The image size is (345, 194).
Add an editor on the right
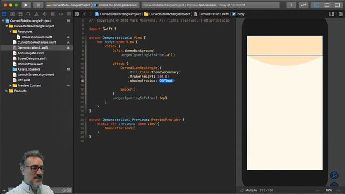(x=341, y=14)
